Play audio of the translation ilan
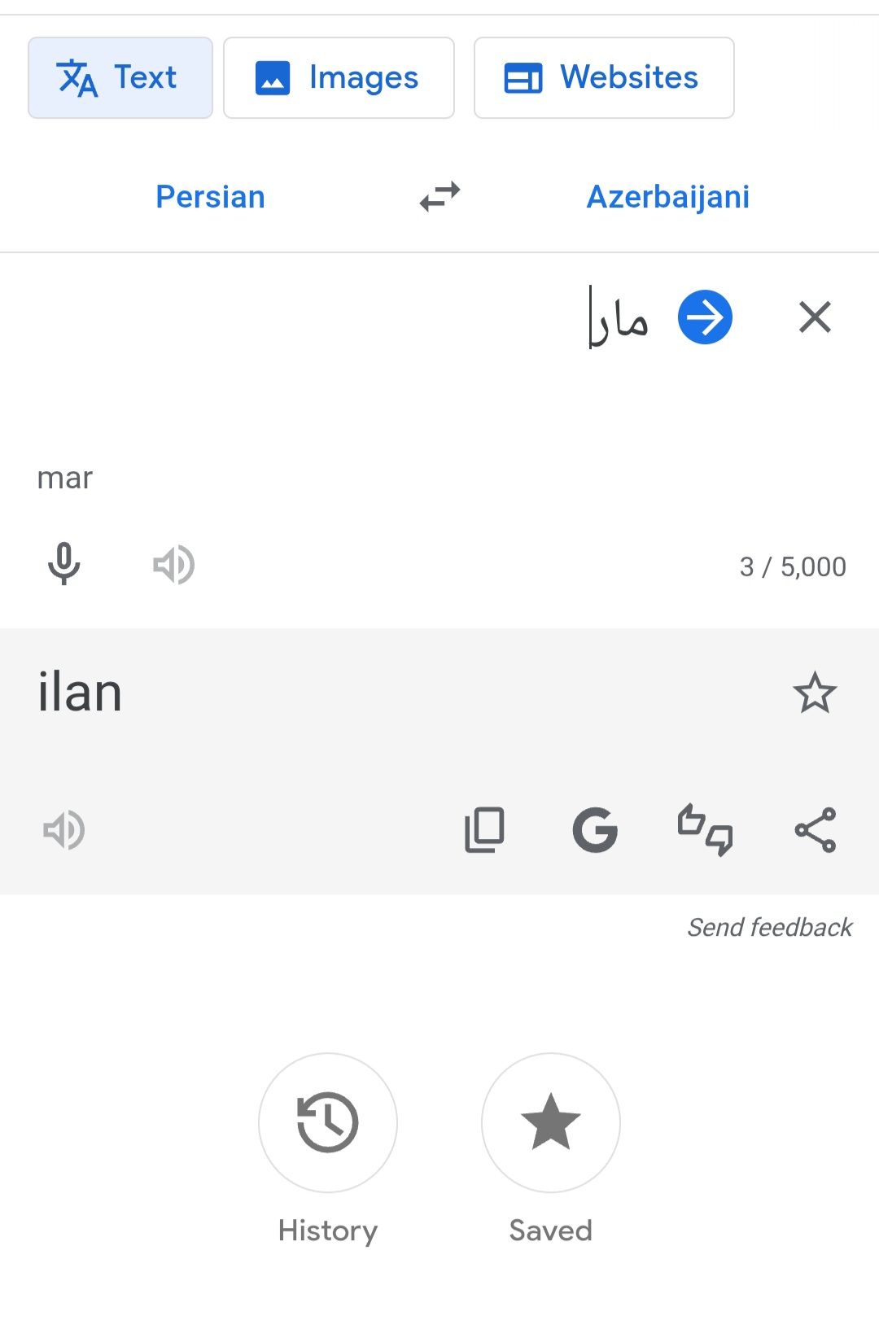Image resolution: width=879 pixels, height=1342 pixels. tap(63, 830)
